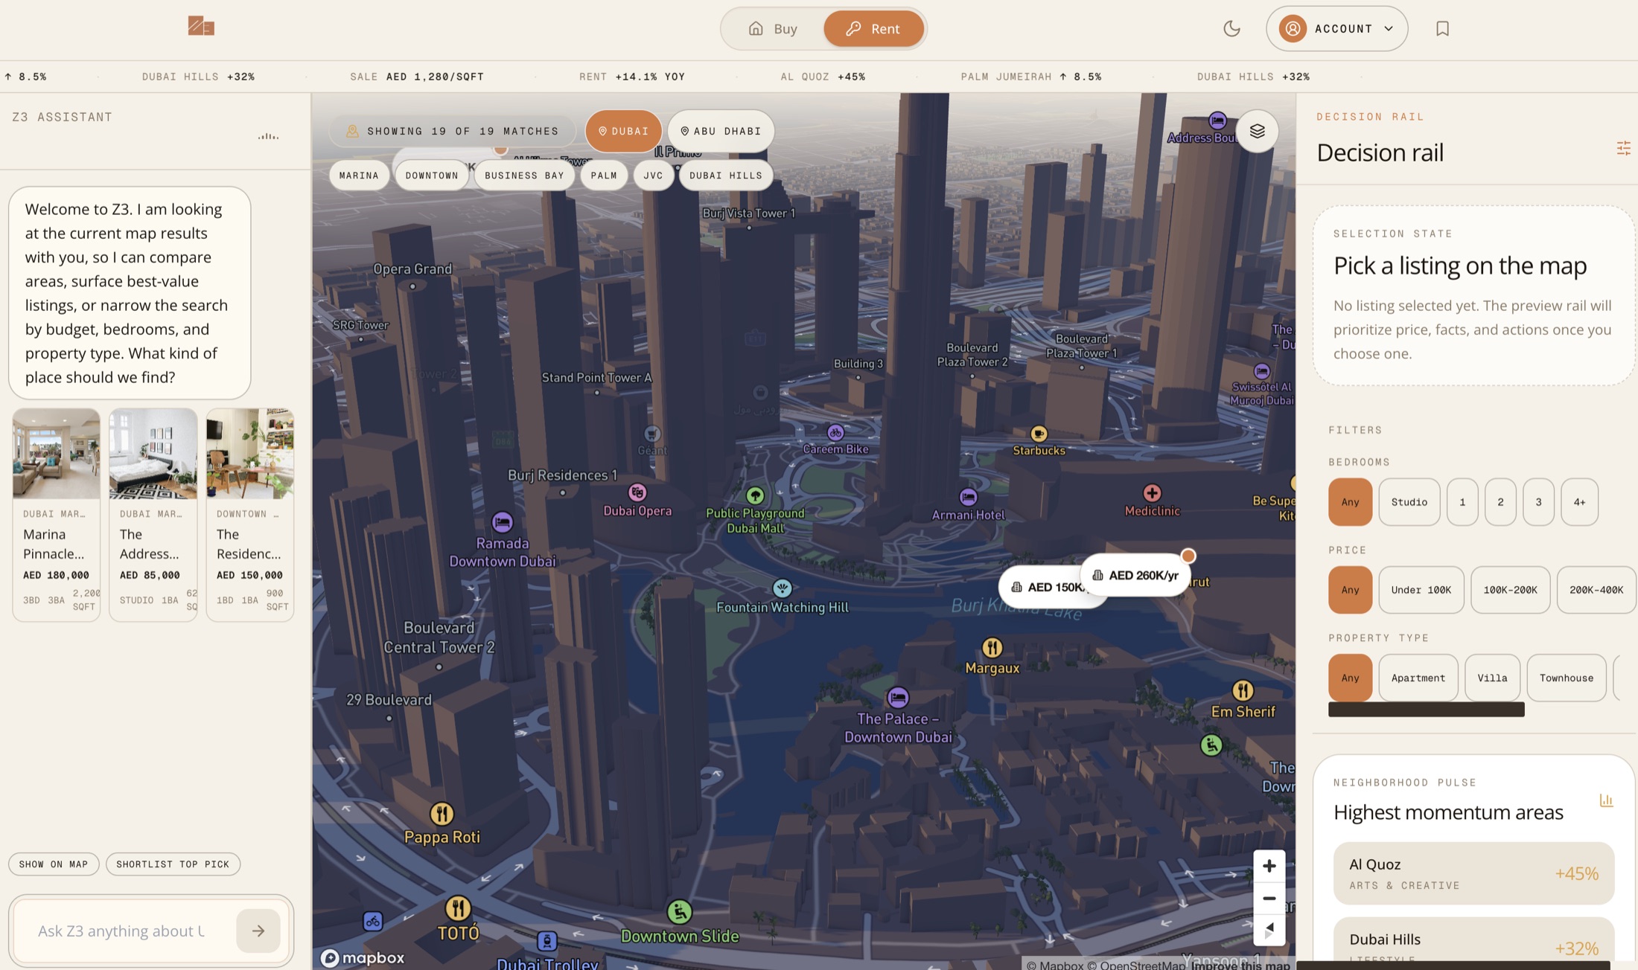
Task: Open saved bookmarks icon
Action: tap(1442, 28)
